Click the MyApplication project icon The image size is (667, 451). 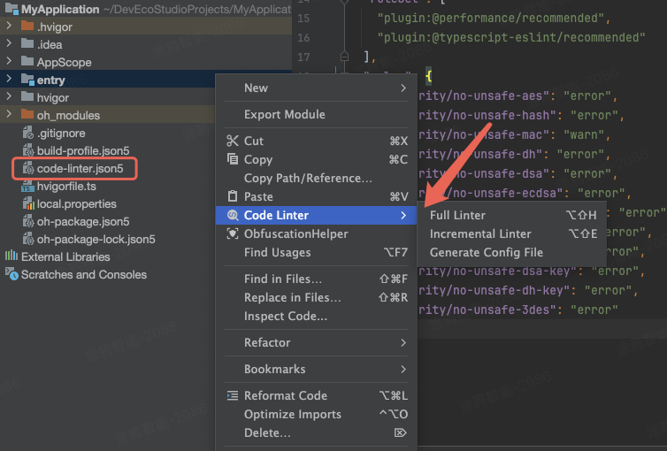[x=11, y=9]
